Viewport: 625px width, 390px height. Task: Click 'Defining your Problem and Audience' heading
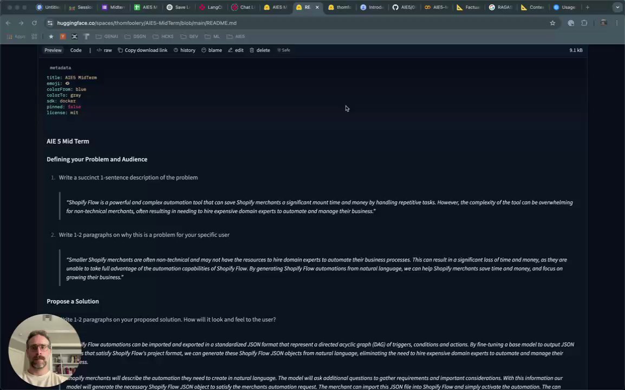tap(97, 159)
